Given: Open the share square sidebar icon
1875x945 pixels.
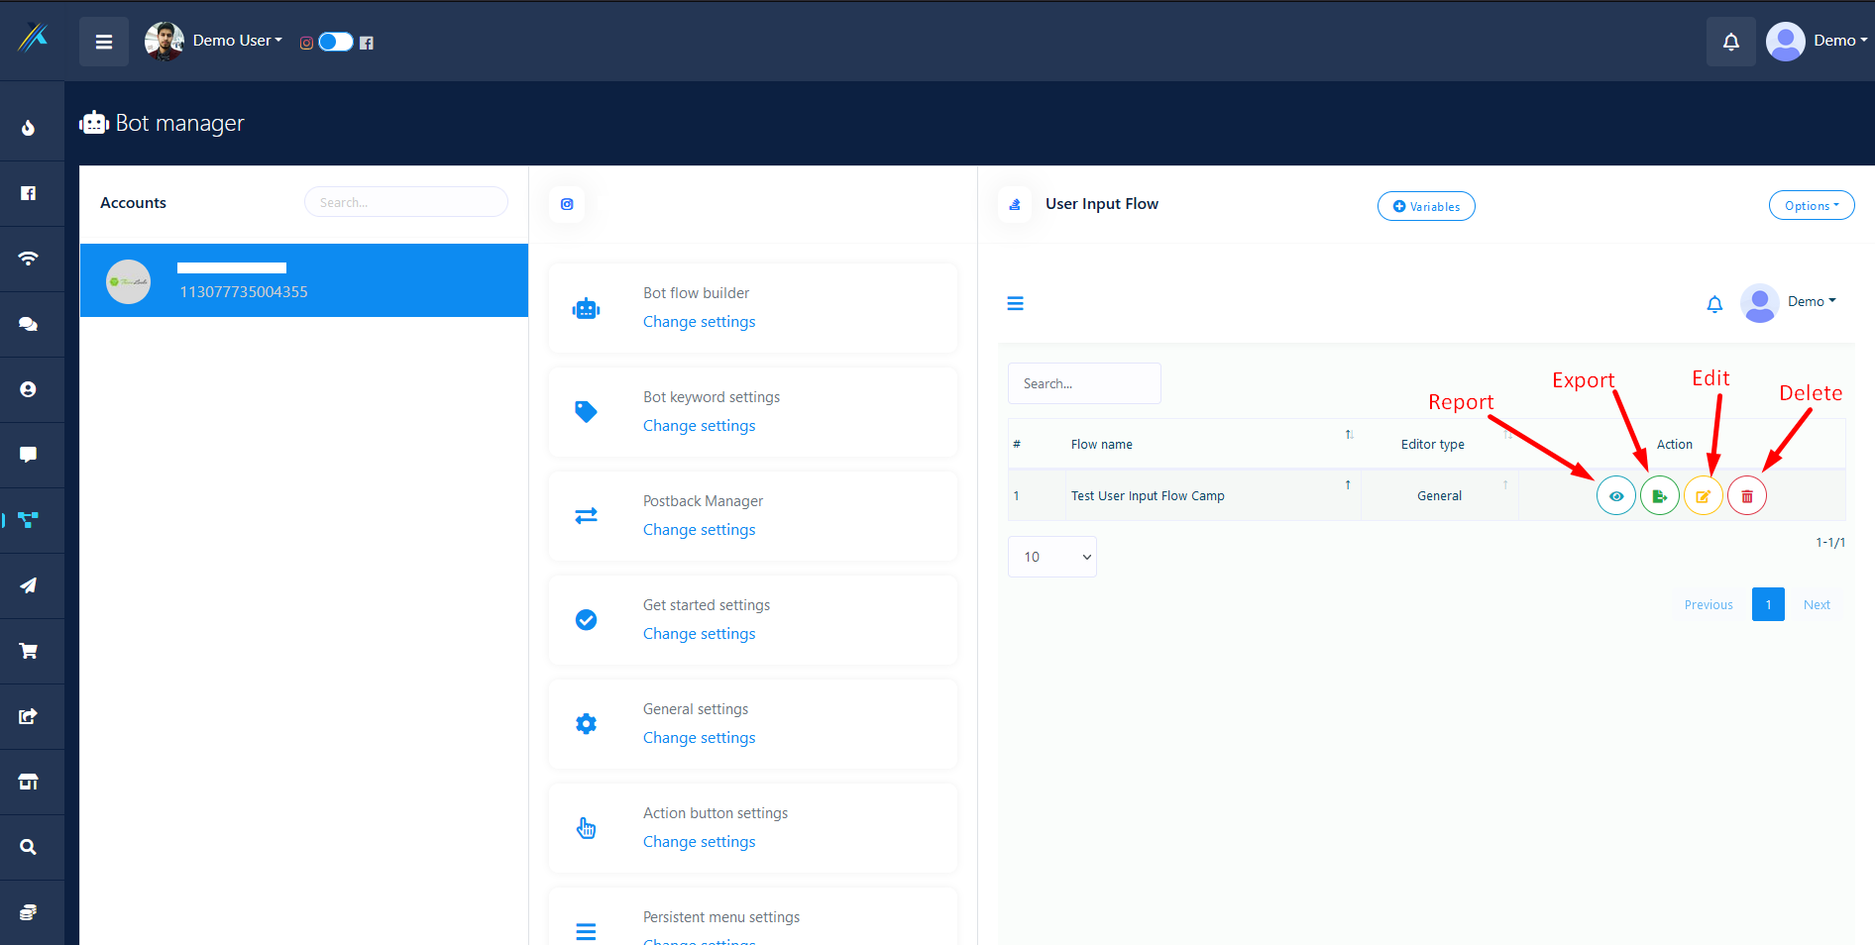Looking at the screenshot, I should [x=29, y=716].
